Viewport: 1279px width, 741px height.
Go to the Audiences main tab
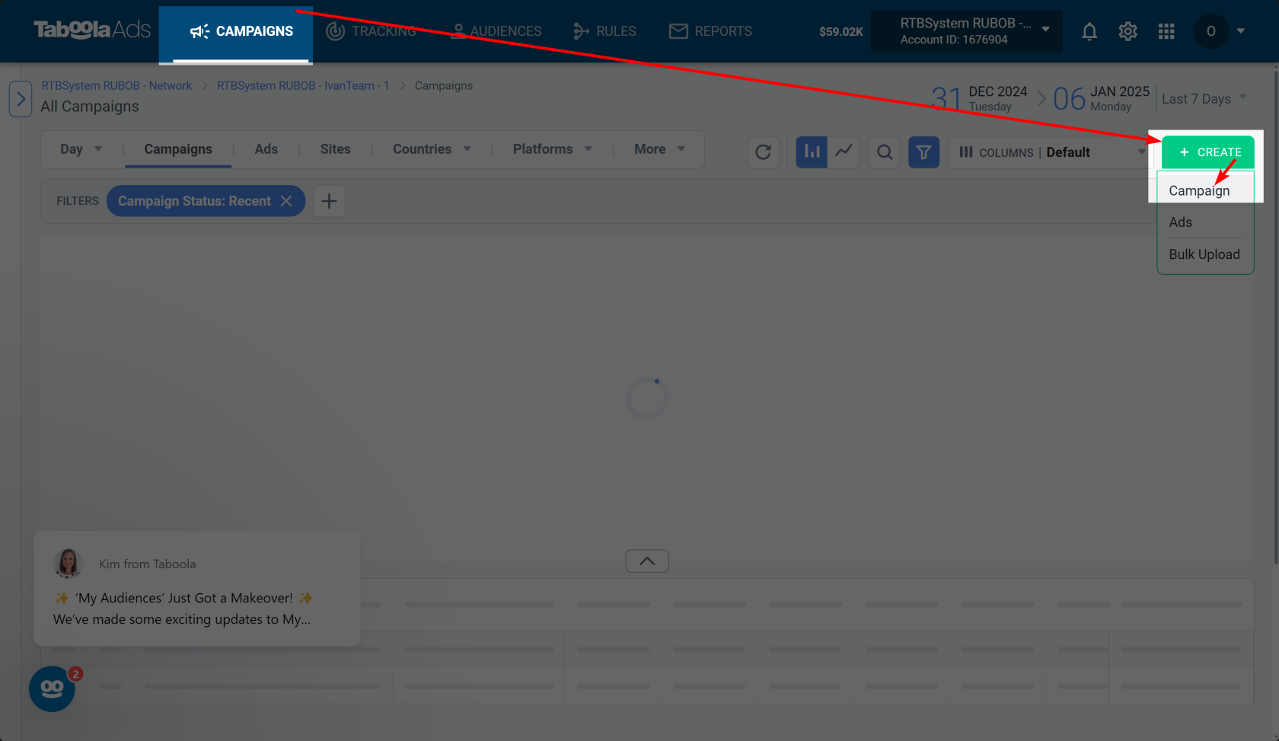click(x=496, y=31)
